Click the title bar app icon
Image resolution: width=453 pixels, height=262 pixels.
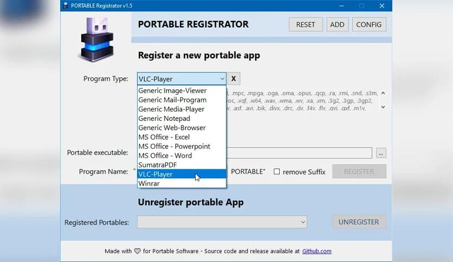(x=66, y=5)
